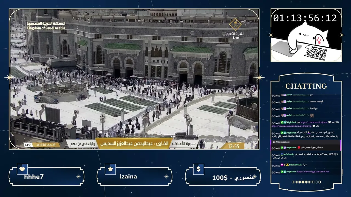Open the creators.sa/its4june link
This screenshot has height=197, width=351.
coord(314,122)
